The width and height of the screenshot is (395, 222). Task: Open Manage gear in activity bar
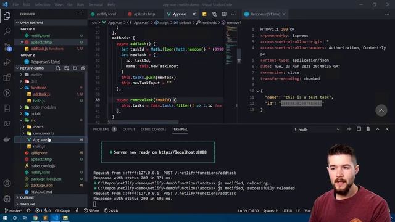tap(7, 199)
